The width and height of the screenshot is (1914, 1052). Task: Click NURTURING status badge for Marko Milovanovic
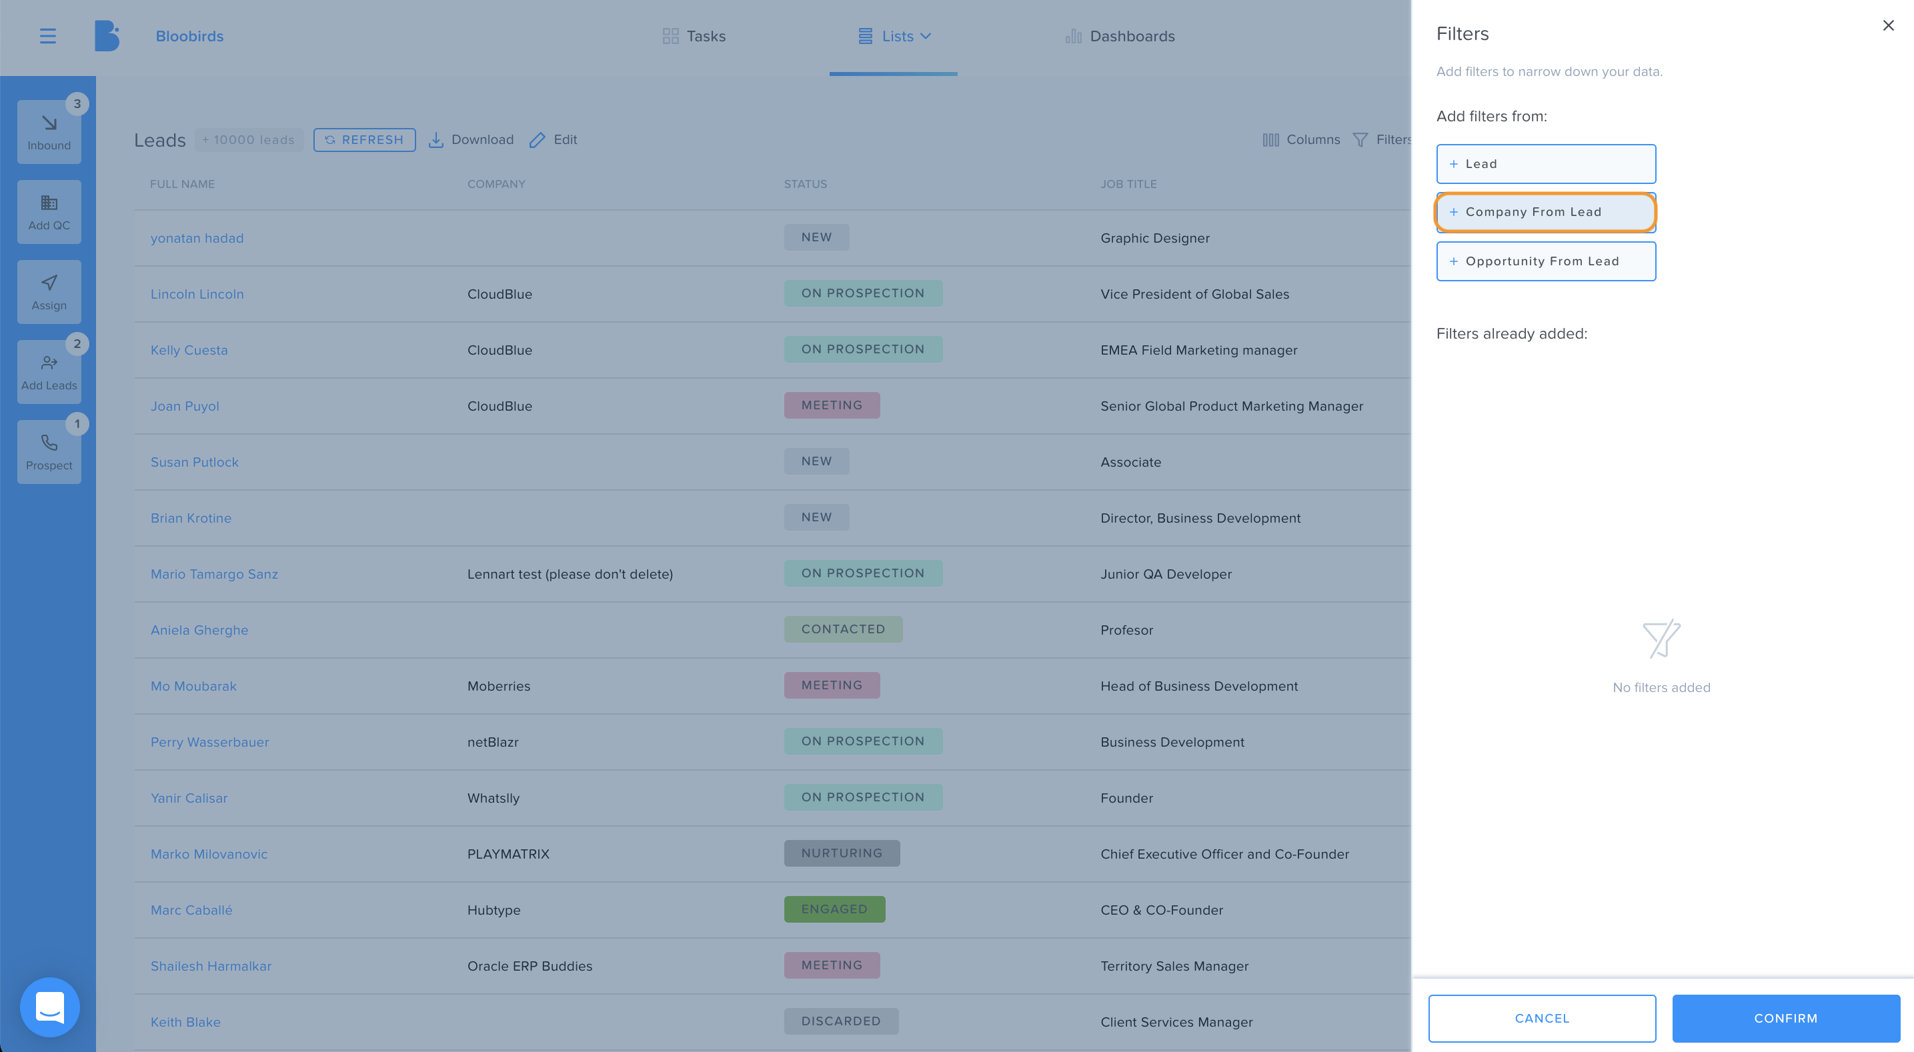coord(842,853)
